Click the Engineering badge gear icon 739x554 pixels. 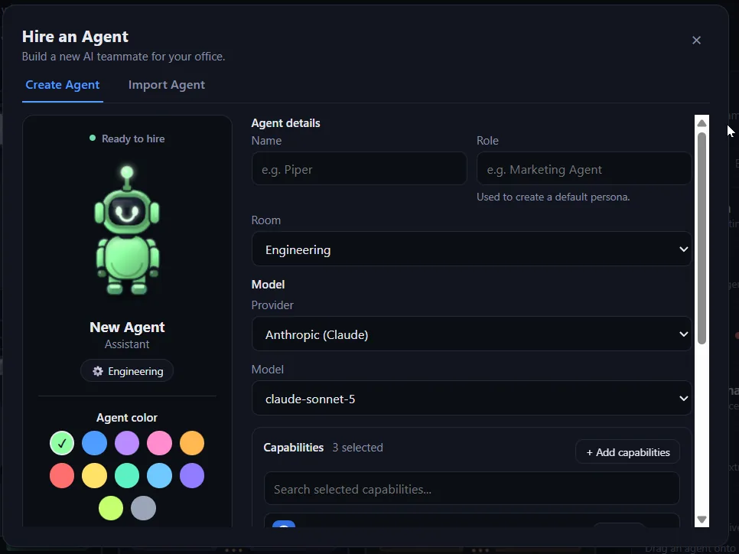(x=98, y=371)
